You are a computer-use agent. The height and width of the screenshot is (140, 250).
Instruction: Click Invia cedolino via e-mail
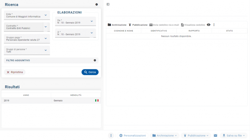point(164,25)
